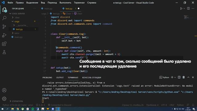The image size is (197, 111).
Task: Open the Search view in the activity bar
Action: tap(4, 18)
